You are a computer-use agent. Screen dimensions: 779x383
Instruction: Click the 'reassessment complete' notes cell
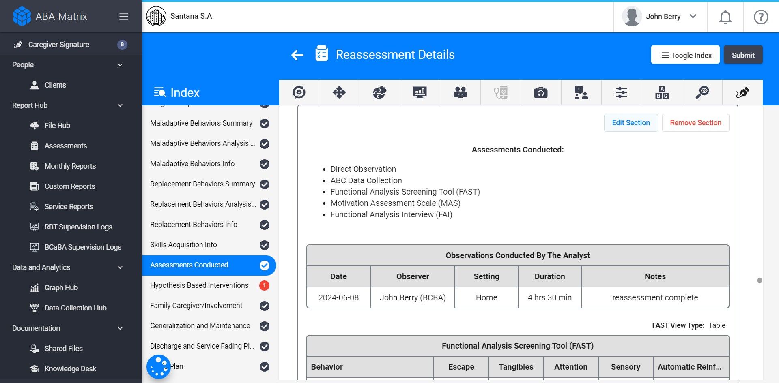point(655,297)
